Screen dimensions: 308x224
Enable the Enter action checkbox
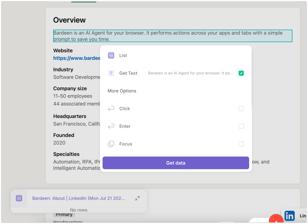pos(241,126)
